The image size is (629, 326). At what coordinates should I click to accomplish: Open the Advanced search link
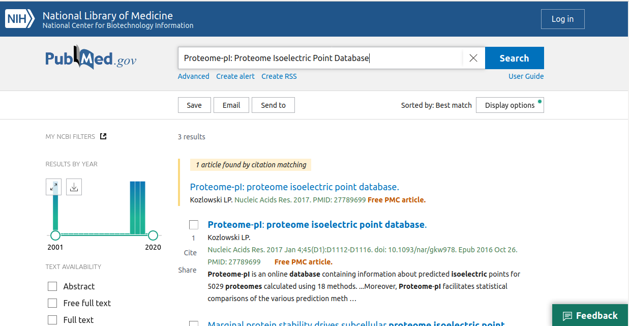[x=194, y=76]
